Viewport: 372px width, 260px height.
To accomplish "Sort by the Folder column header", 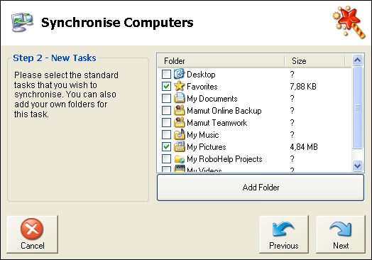I will 221,61.
